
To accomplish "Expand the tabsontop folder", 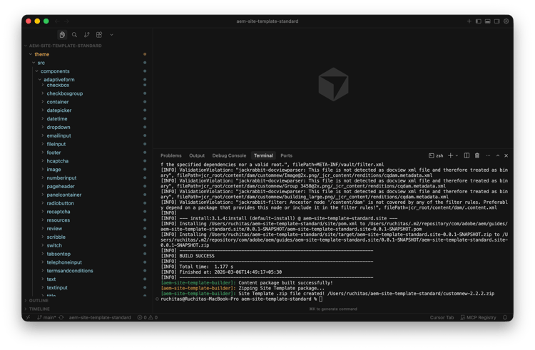I will 87,254.
